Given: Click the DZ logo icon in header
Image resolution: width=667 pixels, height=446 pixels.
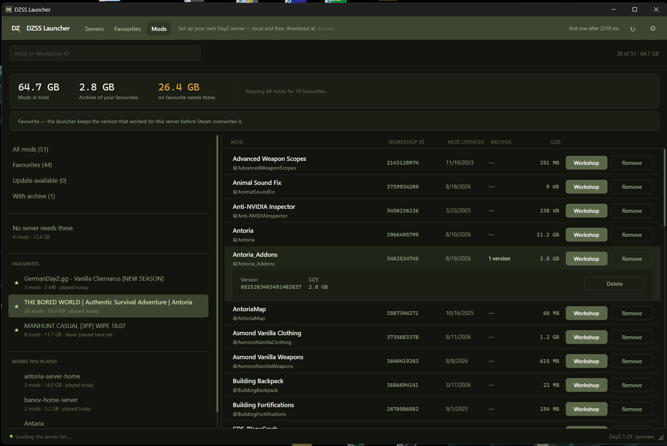Looking at the screenshot, I should click(x=16, y=28).
